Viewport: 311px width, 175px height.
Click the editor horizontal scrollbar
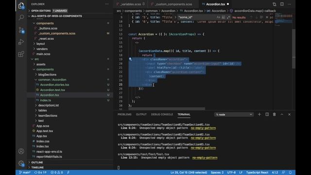pos(167,109)
